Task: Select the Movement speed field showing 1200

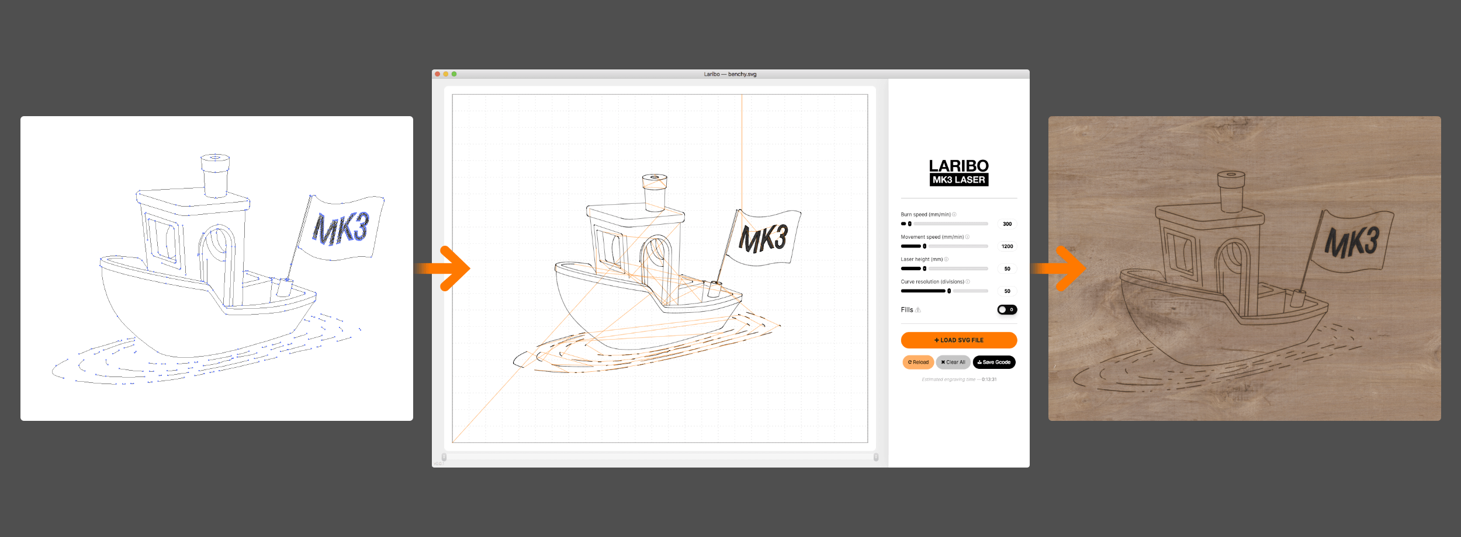Action: pyautogui.click(x=1007, y=246)
